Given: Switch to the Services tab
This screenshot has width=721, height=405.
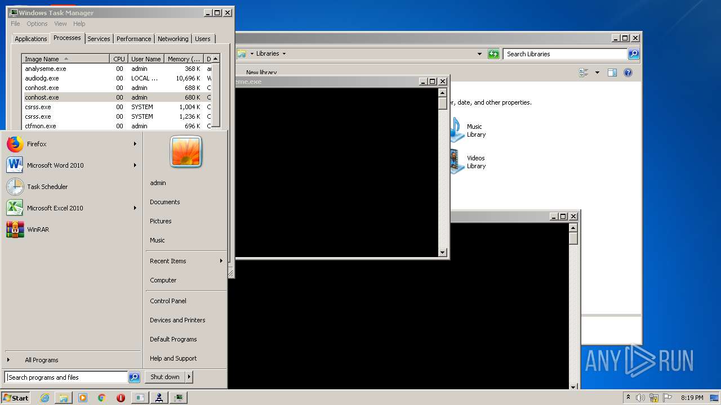Looking at the screenshot, I should 99,39.
